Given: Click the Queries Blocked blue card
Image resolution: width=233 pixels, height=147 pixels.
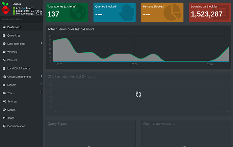Looking at the screenshot, I should [x=114, y=12].
